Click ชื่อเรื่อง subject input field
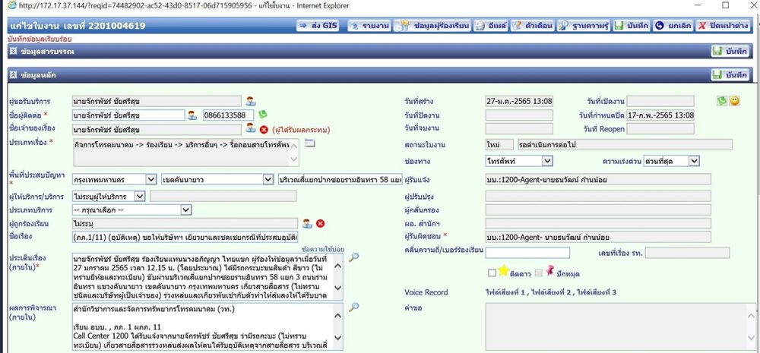The image size is (760, 353). click(x=185, y=238)
